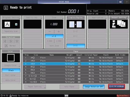130x97 pixels.
Task: Click the info icon beside Ready to print
Action: point(6,8)
